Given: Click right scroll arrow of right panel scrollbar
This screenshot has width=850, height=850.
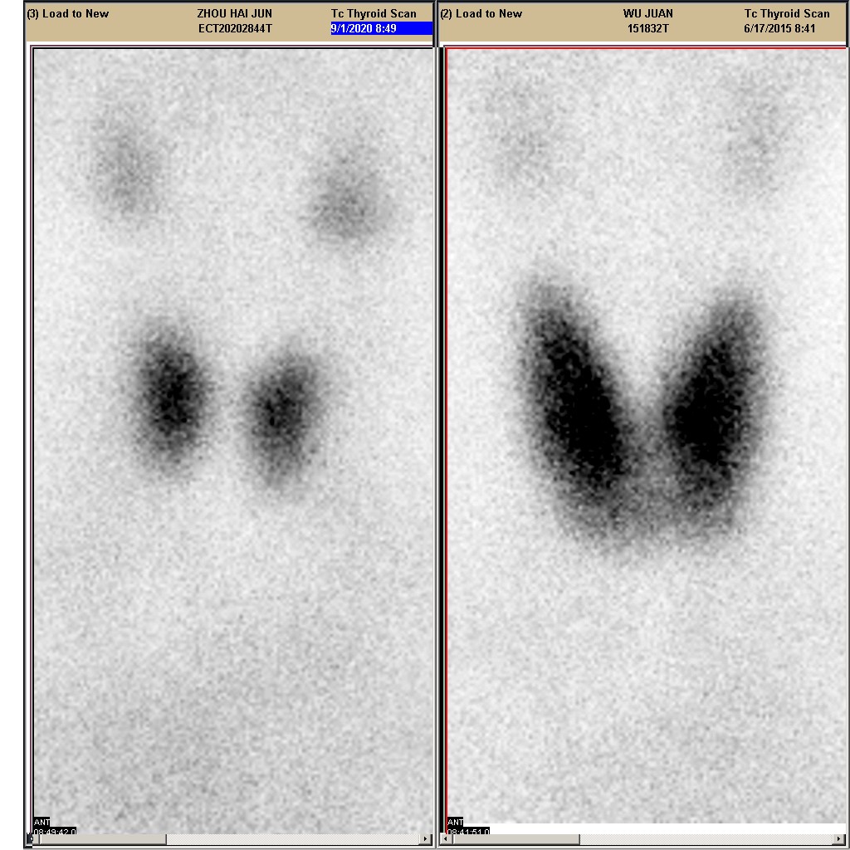Looking at the screenshot, I should click(840, 839).
